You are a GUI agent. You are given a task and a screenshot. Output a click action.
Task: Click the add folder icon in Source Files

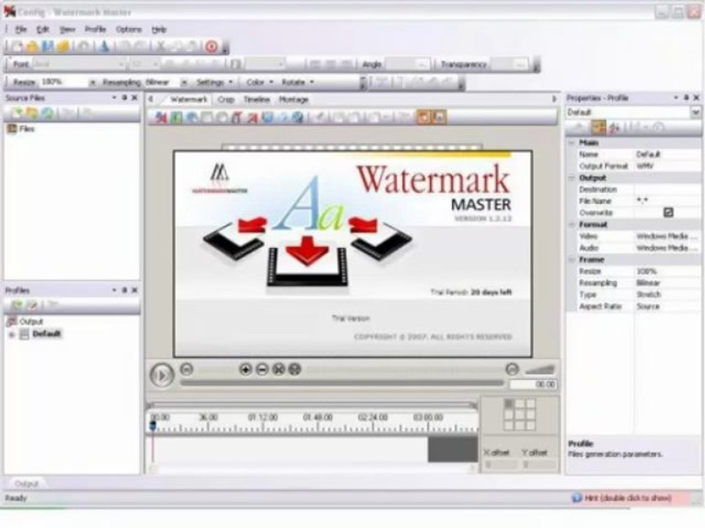pyautogui.click(x=32, y=113)
